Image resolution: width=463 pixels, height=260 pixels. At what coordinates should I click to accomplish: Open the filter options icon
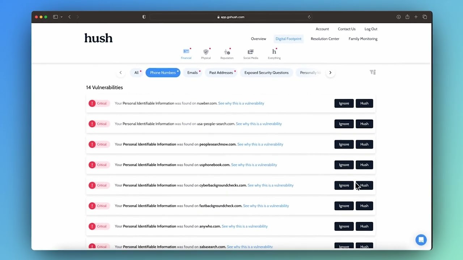(x=373, y=72)
